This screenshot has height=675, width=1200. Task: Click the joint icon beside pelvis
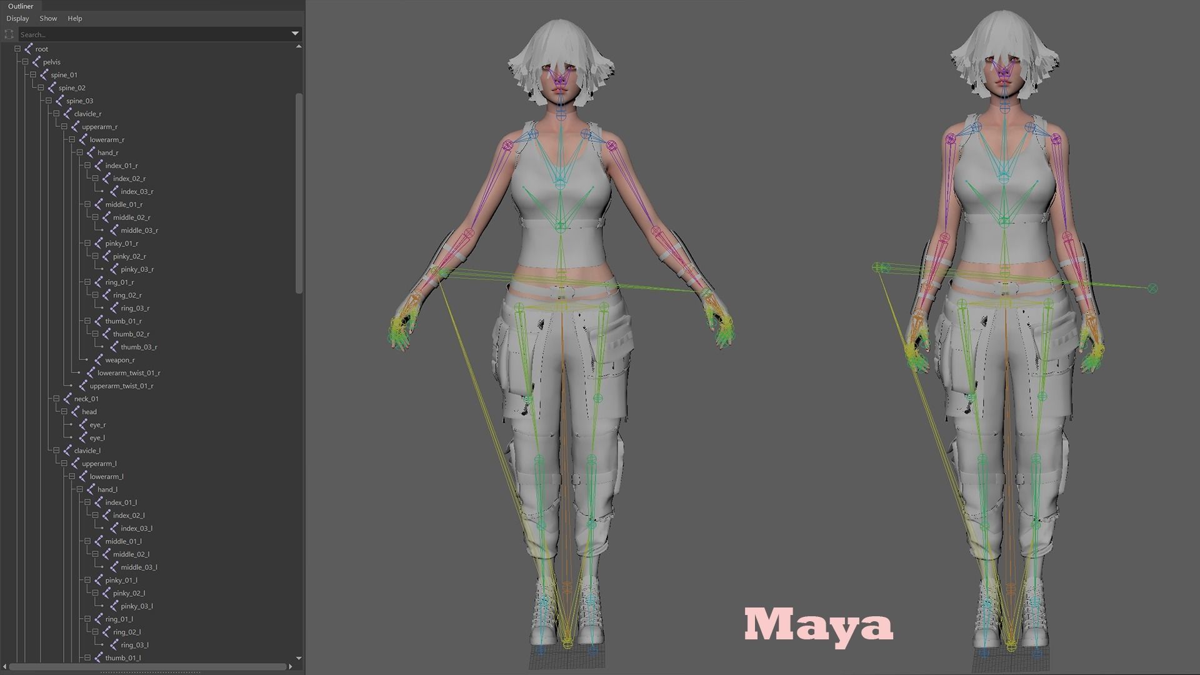(36, 62)
